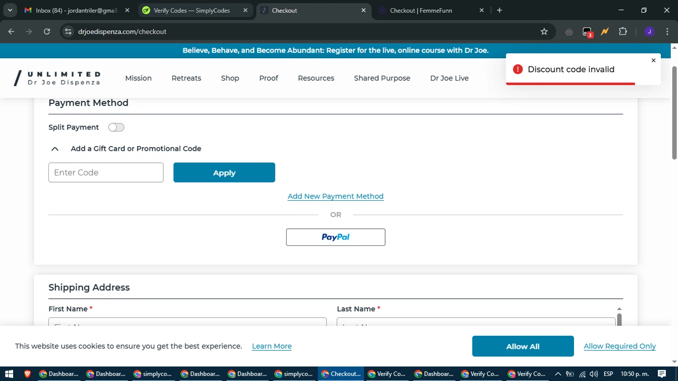The height and width of the screenshot is (381, 678).
Task: Open the network Wi-Fi tray icon
Action: click(582, 374)
